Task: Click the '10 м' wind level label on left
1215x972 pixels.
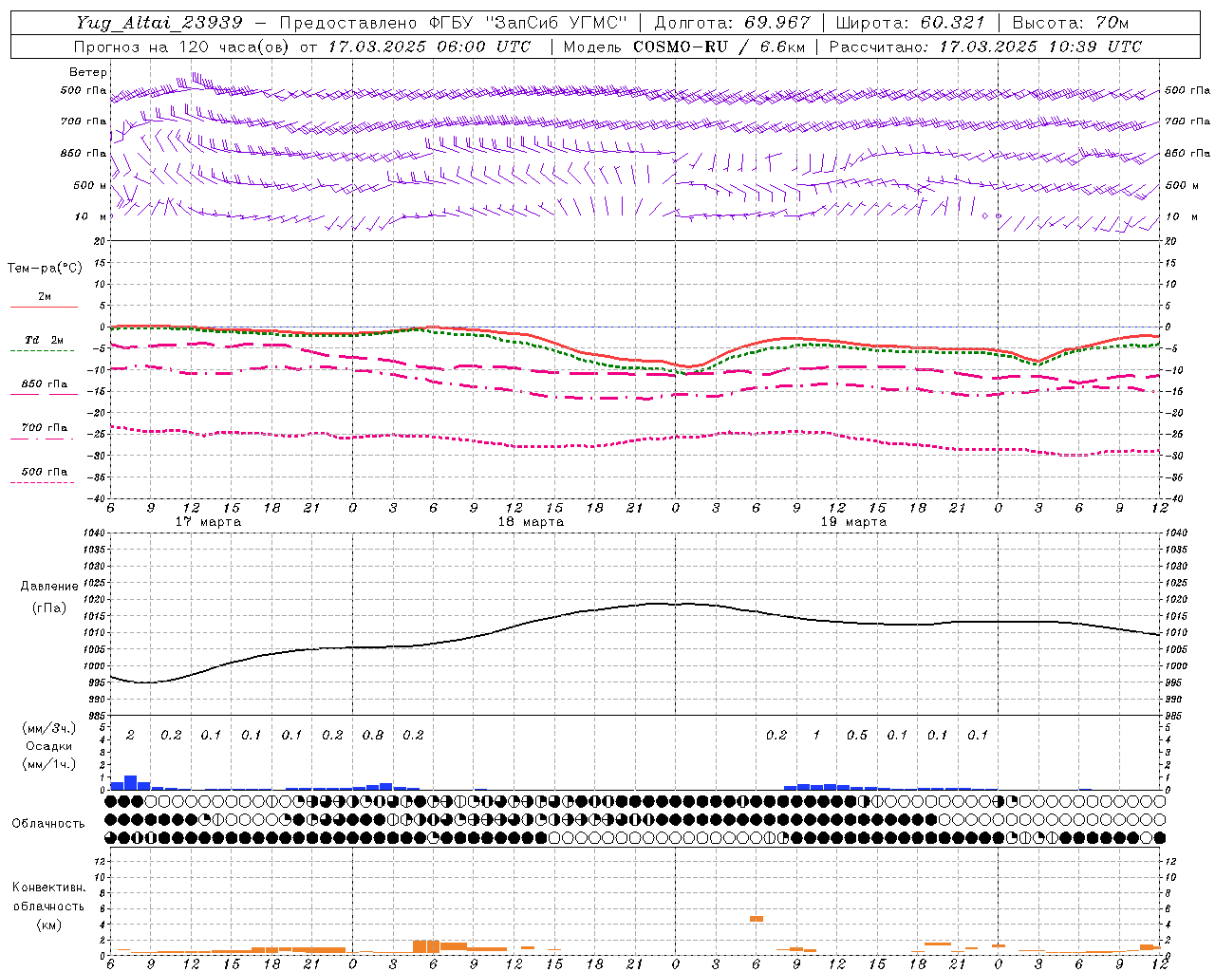Action: (91, 217)
